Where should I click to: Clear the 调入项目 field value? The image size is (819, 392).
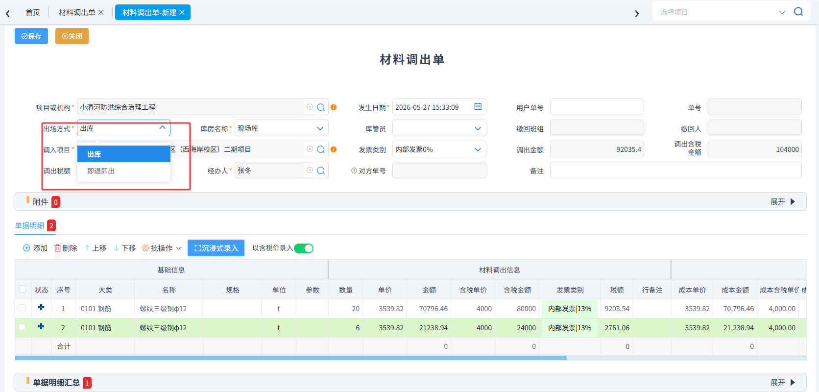[310, 149]
